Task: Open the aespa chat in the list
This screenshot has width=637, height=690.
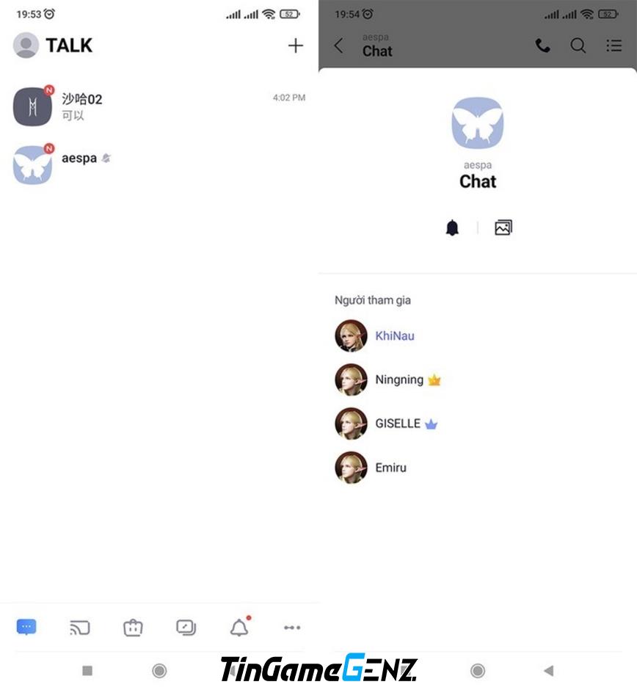Action: pos(159,164)
